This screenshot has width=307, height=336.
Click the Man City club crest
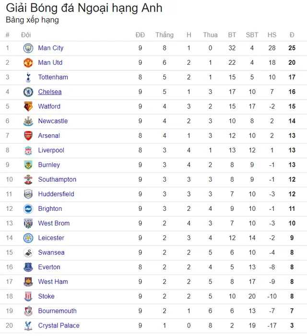pos(28,48)
